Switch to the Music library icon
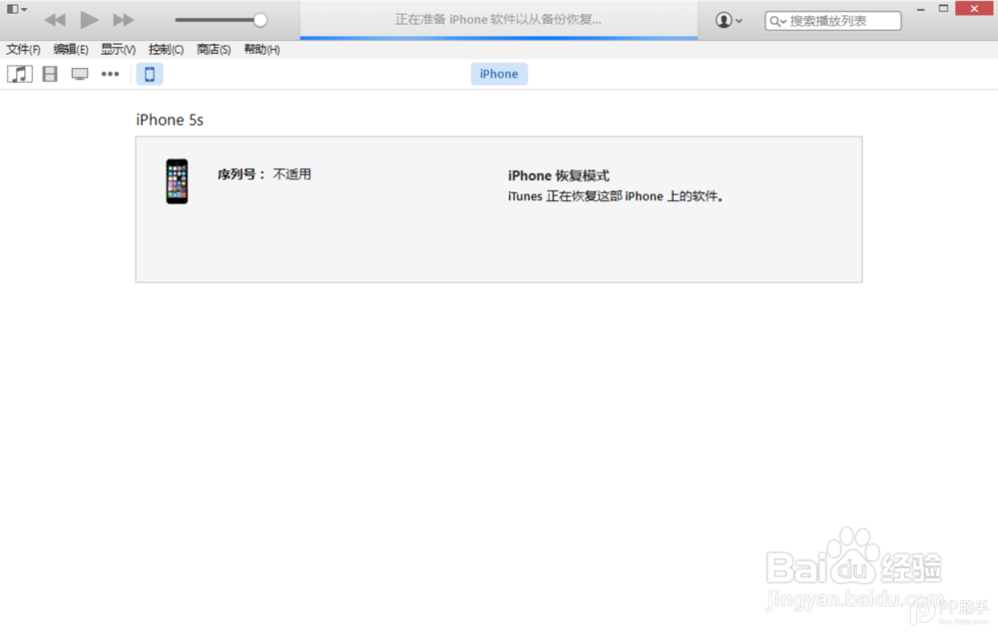Viewport: 998px width, 633px height. tap(20, 75)
